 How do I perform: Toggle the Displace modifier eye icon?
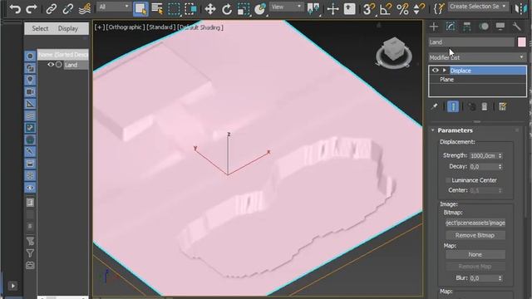click(x=436, y=70)
